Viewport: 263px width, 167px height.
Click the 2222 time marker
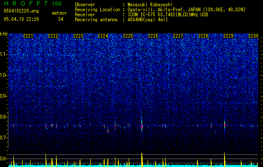click(x=53, y=36)
